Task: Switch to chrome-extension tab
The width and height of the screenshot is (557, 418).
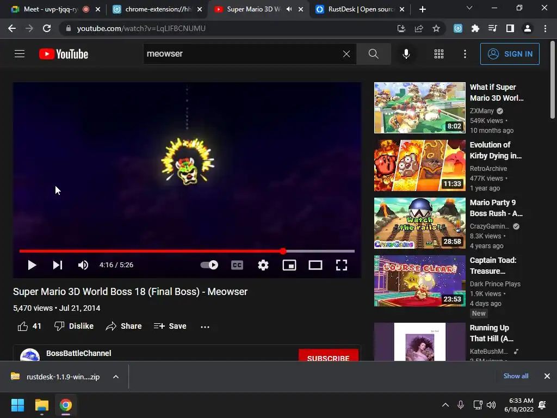Action: (x=157, y=9)
